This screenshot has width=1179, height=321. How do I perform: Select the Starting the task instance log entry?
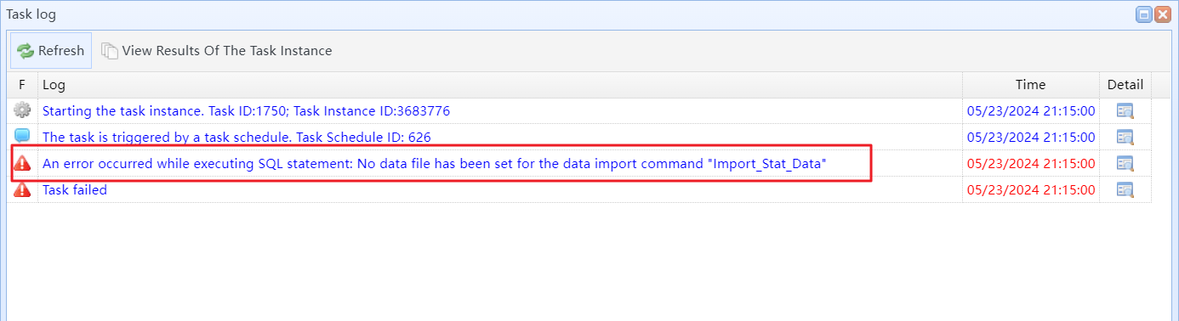(246, 110)
